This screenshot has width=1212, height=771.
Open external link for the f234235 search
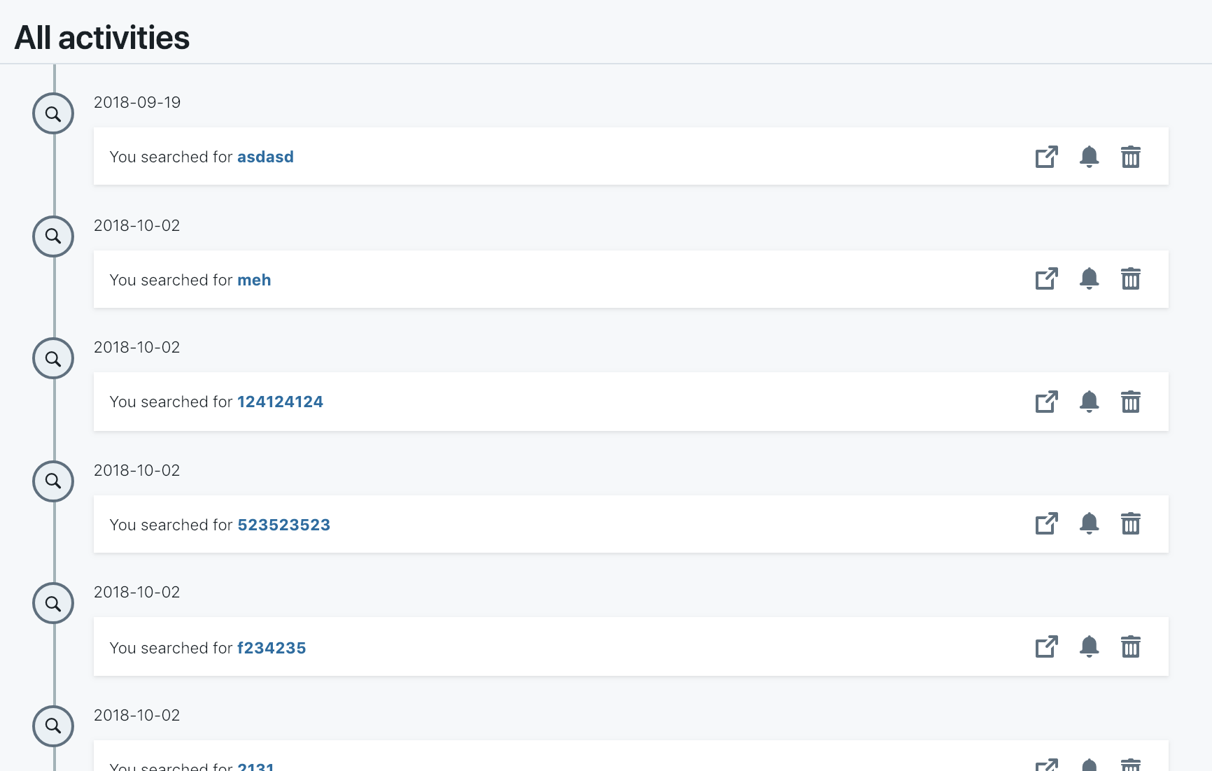click(x=1046, y=647)
